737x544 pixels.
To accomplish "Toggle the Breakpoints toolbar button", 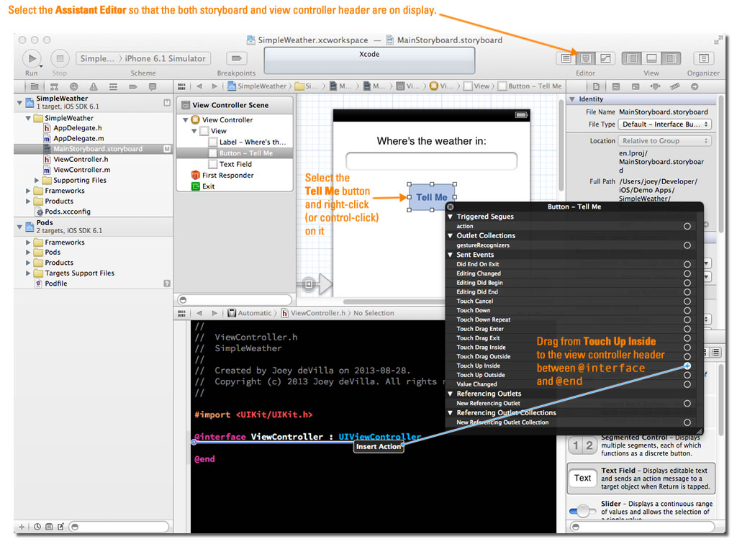I will tap(236, 58).
